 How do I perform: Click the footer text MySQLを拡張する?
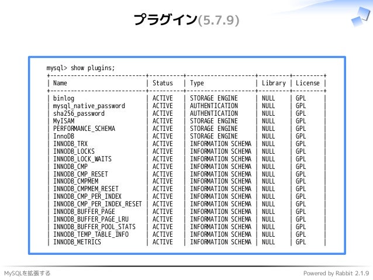[x=27, y=273]
